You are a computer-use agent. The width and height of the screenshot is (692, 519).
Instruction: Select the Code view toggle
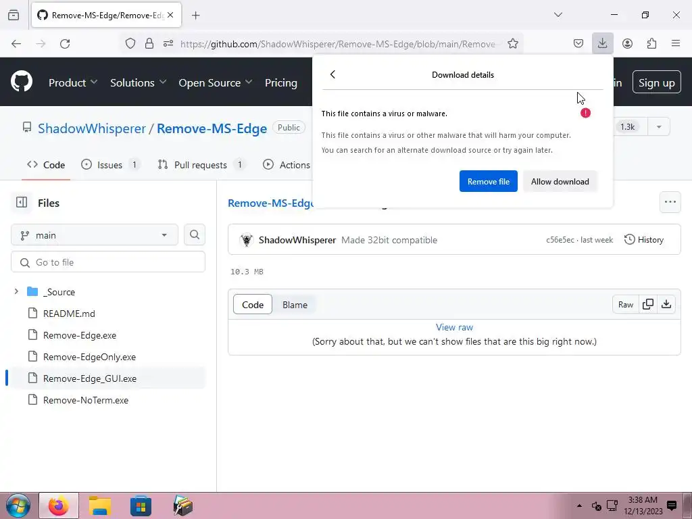253,305
